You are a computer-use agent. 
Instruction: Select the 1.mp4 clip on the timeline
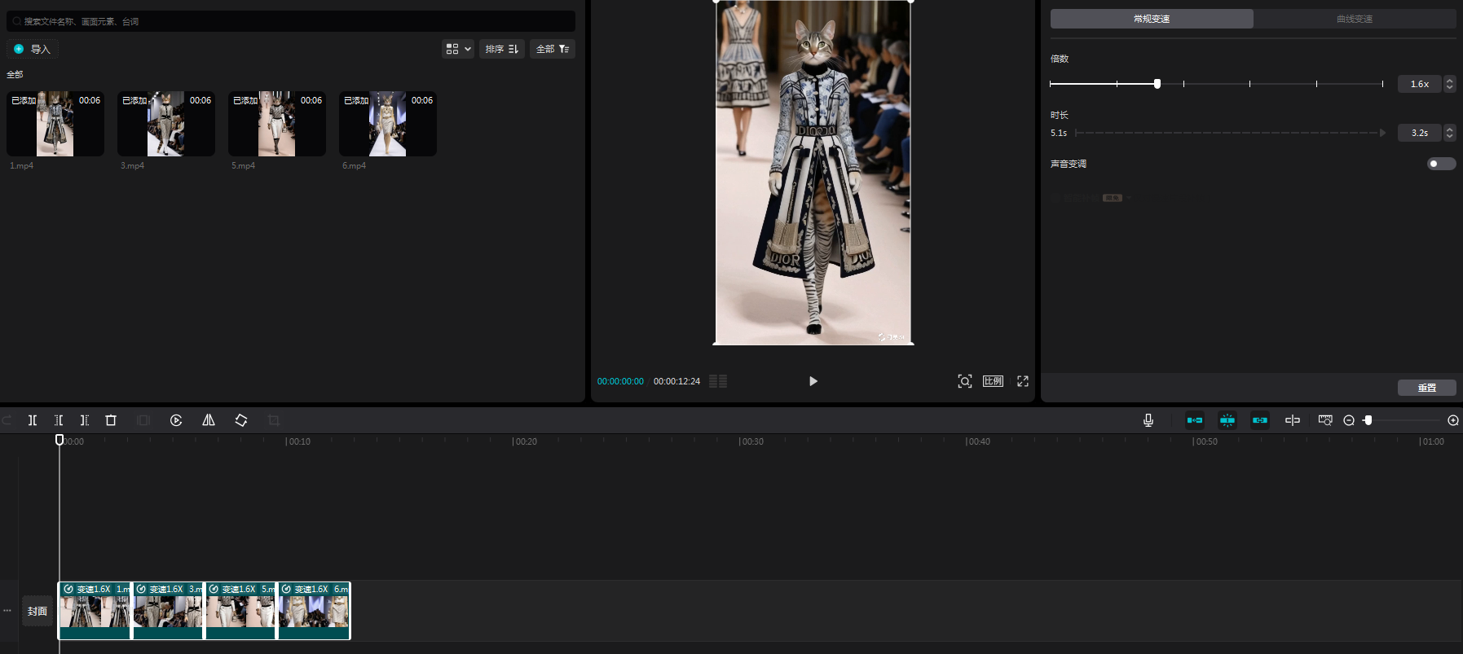coord(95,611)
